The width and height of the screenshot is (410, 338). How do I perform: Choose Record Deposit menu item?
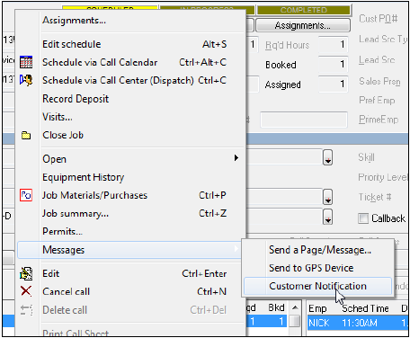131,99
